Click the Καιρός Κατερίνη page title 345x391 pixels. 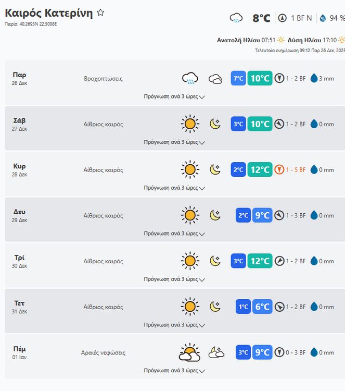(x=48, y=13)
